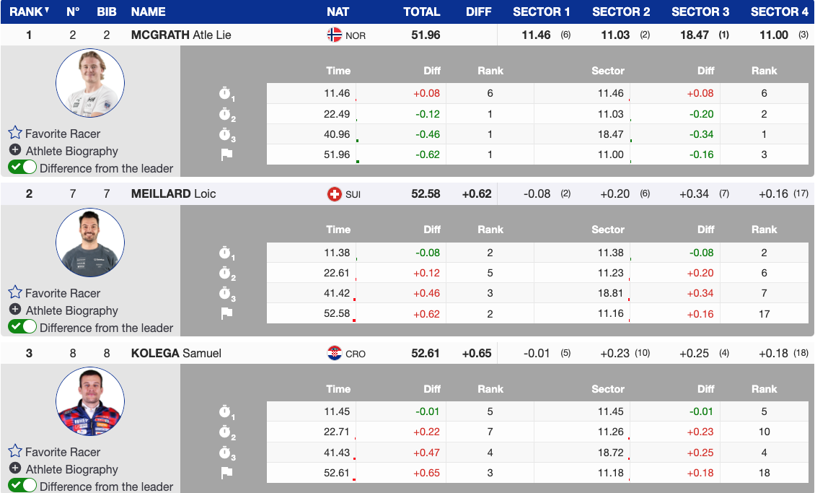Mark Kolega as favorite racer star

pyautogui.click(x=15, y=452)
